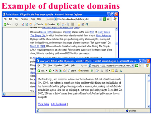Click the Home icon in the RSS window

click(64, 71)
